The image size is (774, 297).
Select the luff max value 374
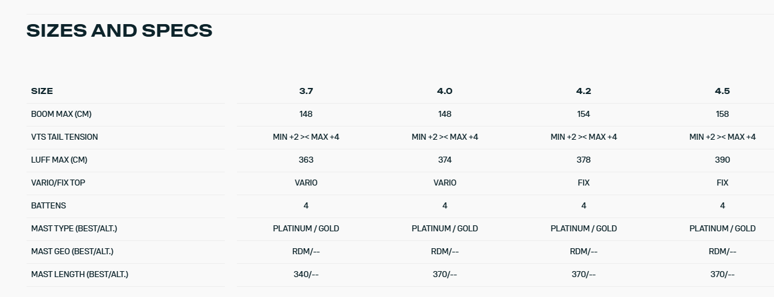445,160
